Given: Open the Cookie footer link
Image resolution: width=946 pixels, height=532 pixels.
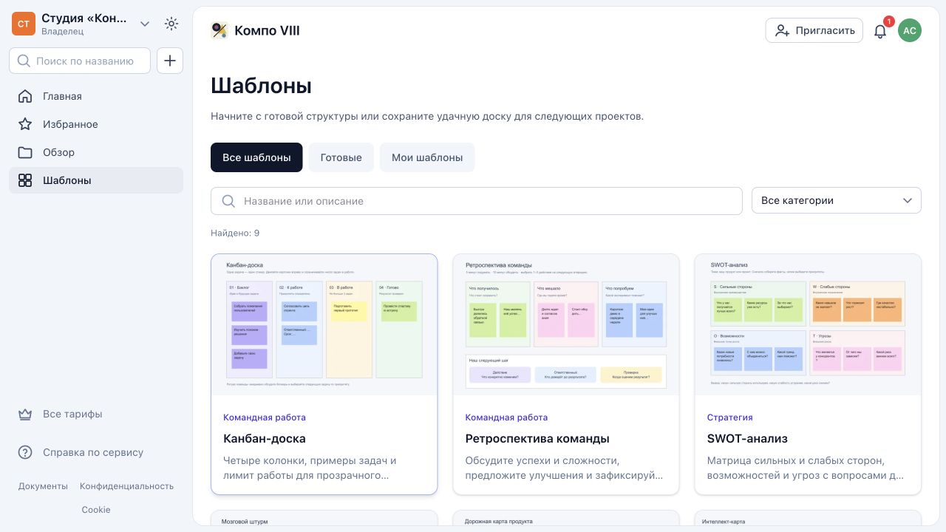Looking at the screenshot, I should pyautogui.click(x=96, y=510).
